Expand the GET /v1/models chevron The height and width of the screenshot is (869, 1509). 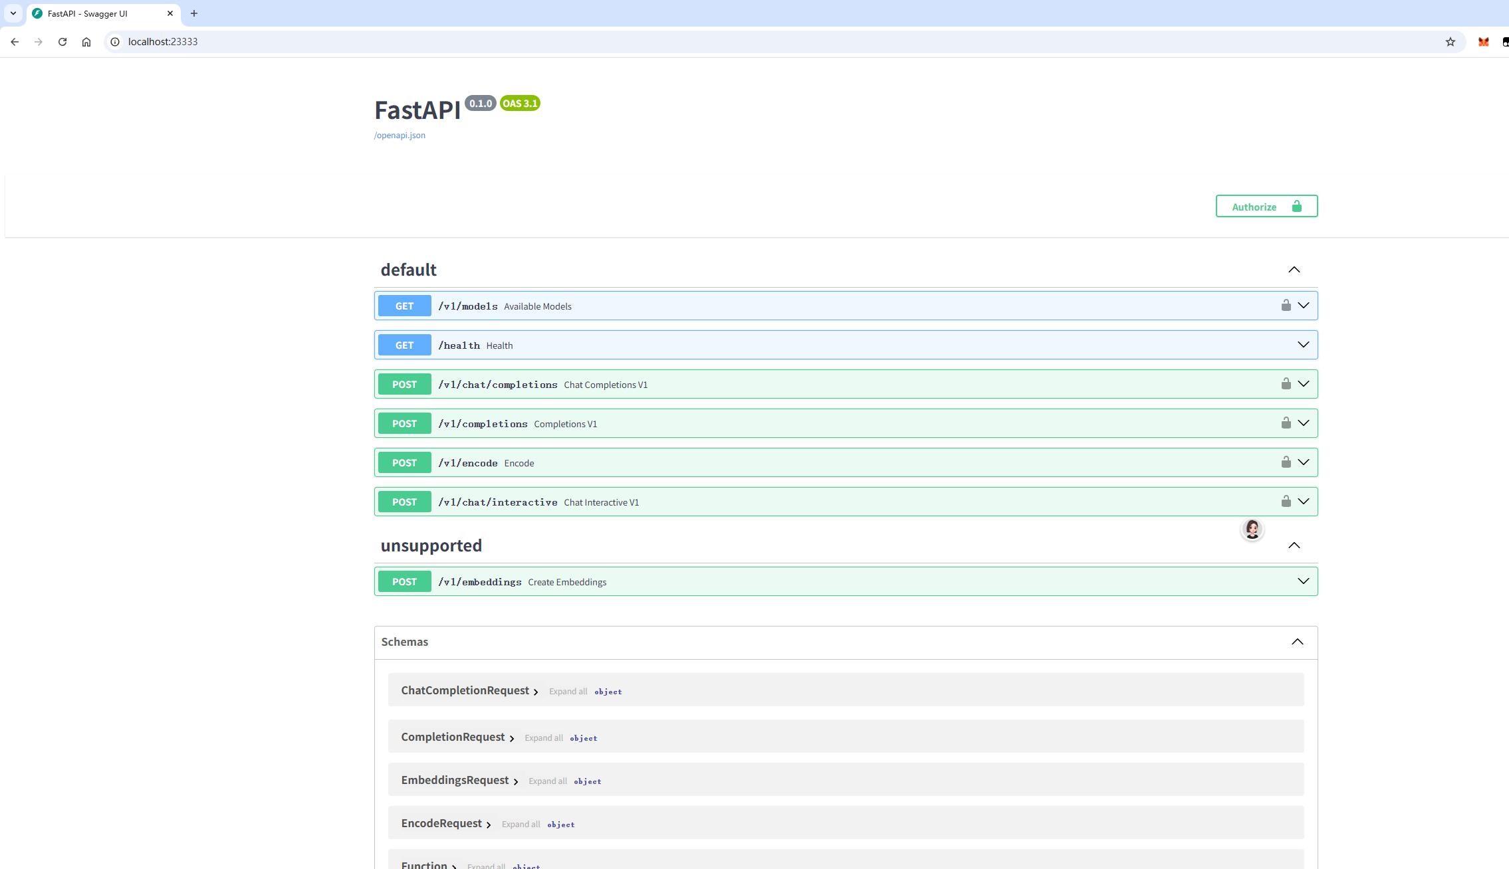click(1304, 306)
